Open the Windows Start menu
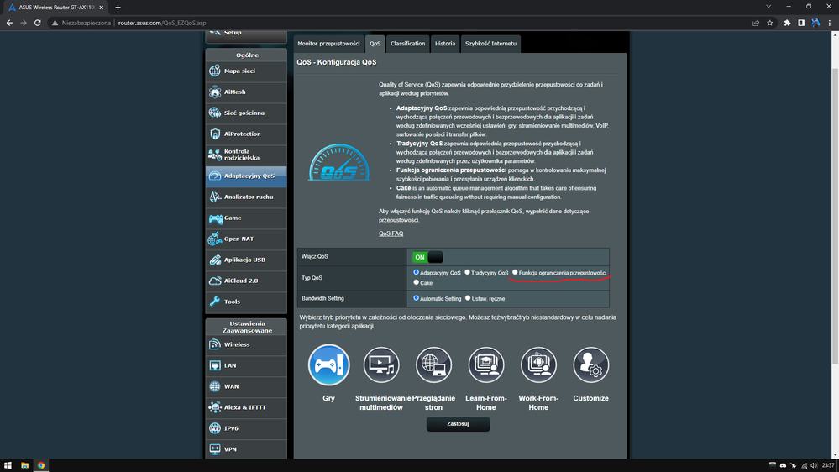This screenshot has height=472, width=839. [x=9, y=464]
